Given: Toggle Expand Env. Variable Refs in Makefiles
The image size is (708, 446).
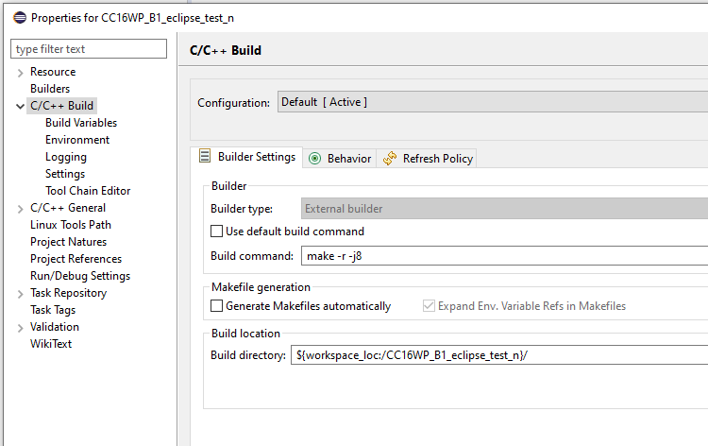Looking at the screenshot, I should (429, 306).
